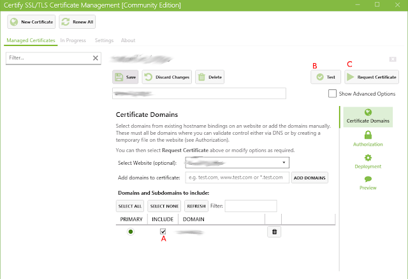The height and width of the screenshot is (279, 408).
Task: Uncheck the Include checkbox for the domain
Action: [163, 231]
